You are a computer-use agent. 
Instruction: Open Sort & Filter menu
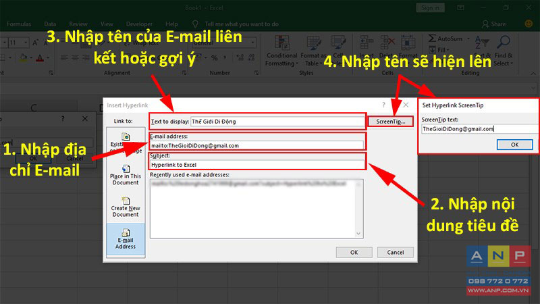point(482,51)
